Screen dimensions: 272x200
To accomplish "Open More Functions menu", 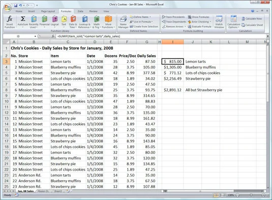I will pos(108,22).
